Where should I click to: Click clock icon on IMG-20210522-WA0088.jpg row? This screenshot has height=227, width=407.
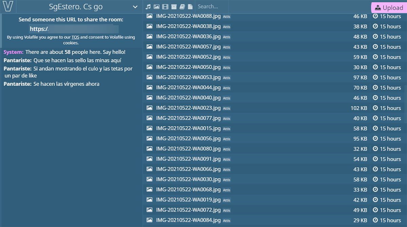point(375,16)
